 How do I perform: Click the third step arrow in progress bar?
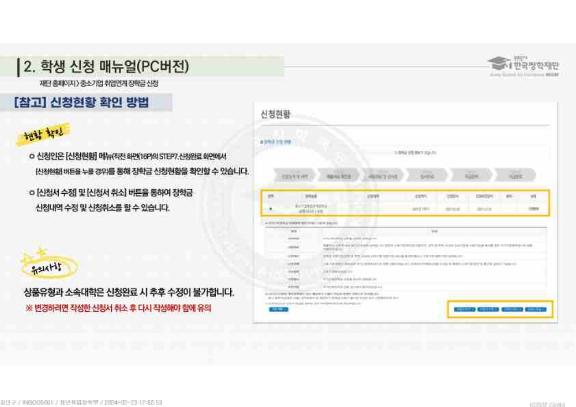point(379,175)
